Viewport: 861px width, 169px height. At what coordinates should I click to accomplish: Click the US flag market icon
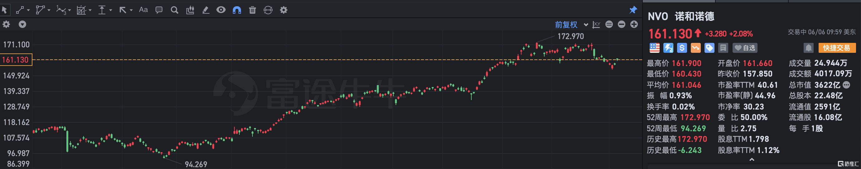(x=654, y=48)
